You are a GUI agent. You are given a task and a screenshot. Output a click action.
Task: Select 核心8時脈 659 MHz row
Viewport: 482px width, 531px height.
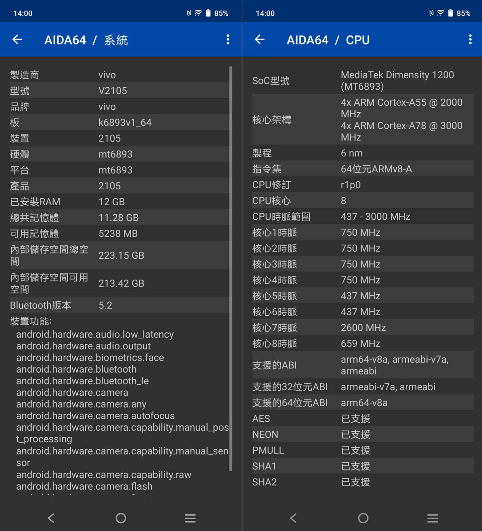click(363, 343)
